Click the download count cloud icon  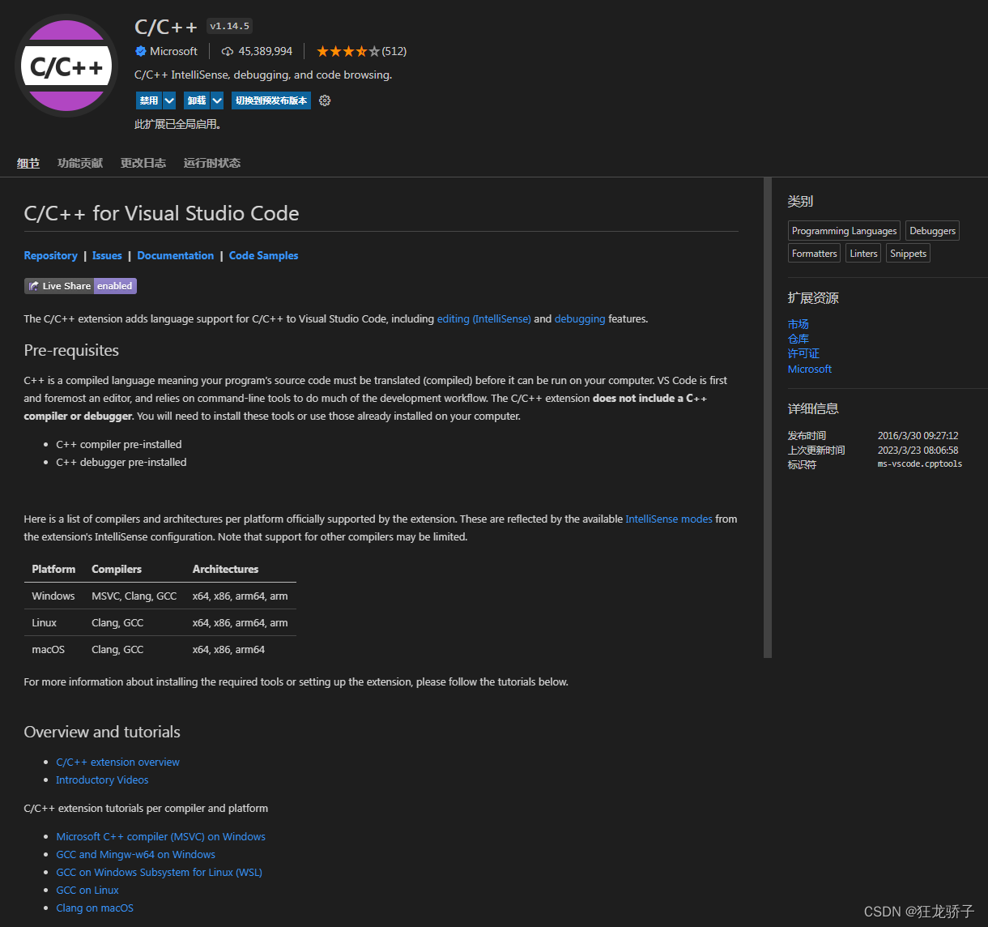click(228, 51)
